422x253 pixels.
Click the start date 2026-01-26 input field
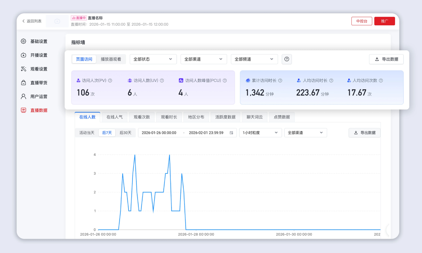point(159,133)
